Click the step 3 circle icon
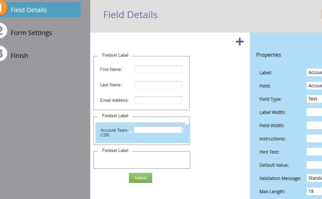 (x=2, y=54)
